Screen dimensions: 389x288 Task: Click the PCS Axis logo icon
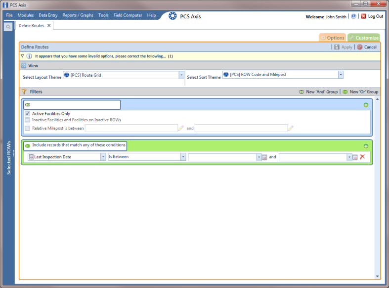click(173, 16)
